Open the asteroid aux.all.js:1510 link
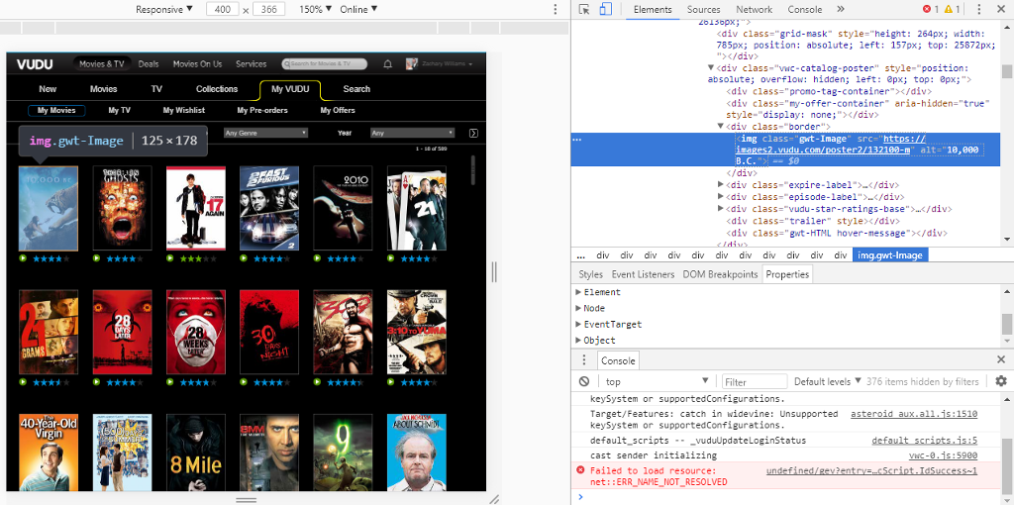The height and width of the screenshot is (505, 1014). coord(914,414)
